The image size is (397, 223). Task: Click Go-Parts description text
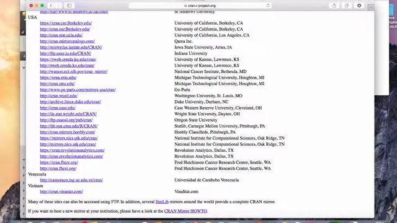point(182,90)
